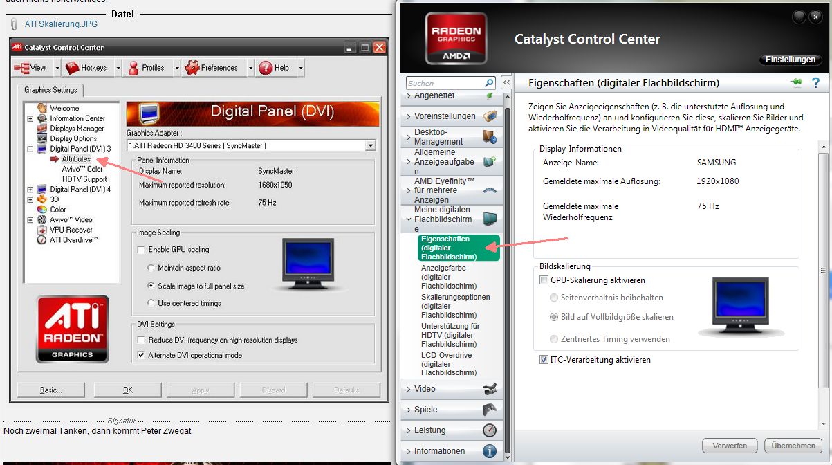Uncheck ITC-Verarbeitung aktivieren checkbox

(544, 360)
